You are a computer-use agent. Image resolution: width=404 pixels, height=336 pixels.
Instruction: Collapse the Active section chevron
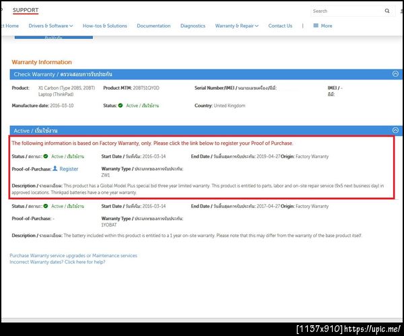tap(395, 131)
